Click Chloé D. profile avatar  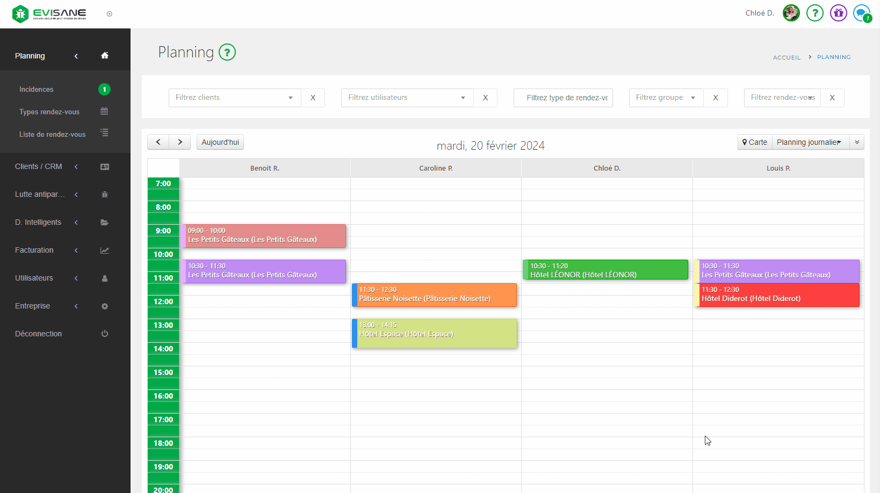(x=791, y=13)
